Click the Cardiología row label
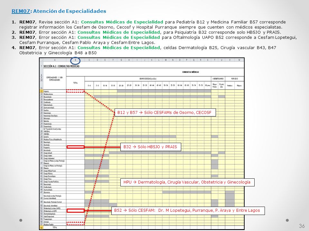 coord(55,102)
